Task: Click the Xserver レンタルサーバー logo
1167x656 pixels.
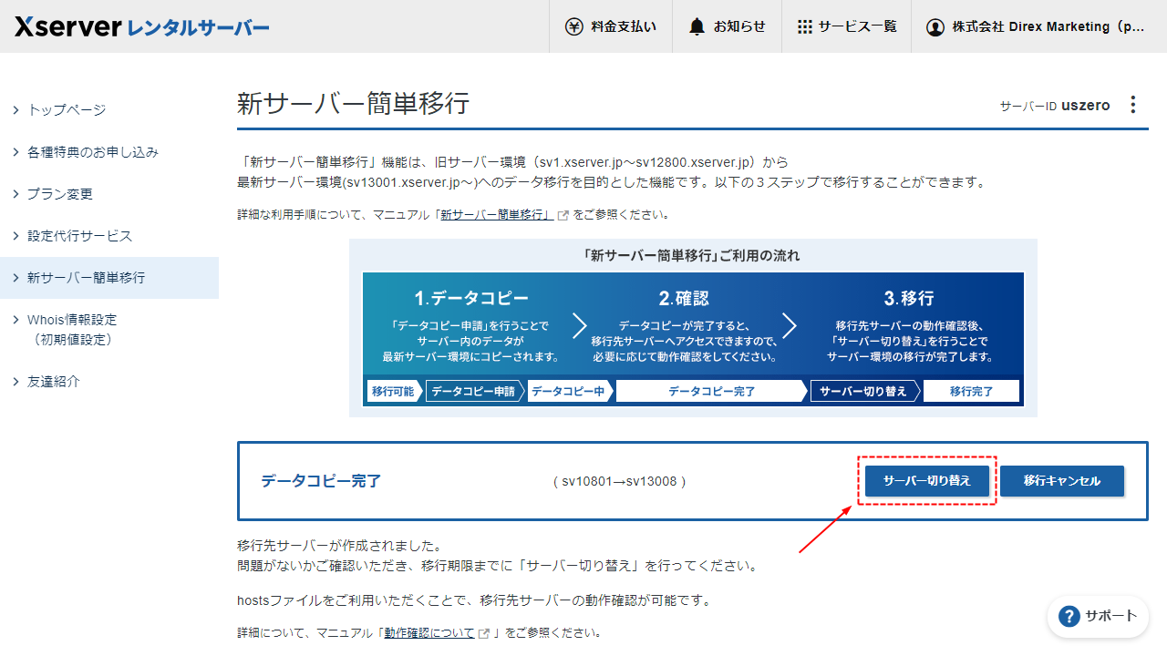Action: 141,26
